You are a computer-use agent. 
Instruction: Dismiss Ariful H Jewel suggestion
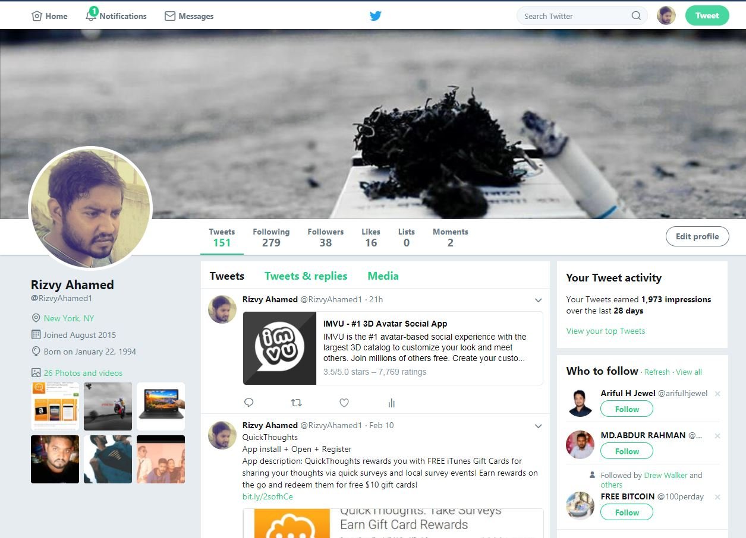tap(717, 394)
